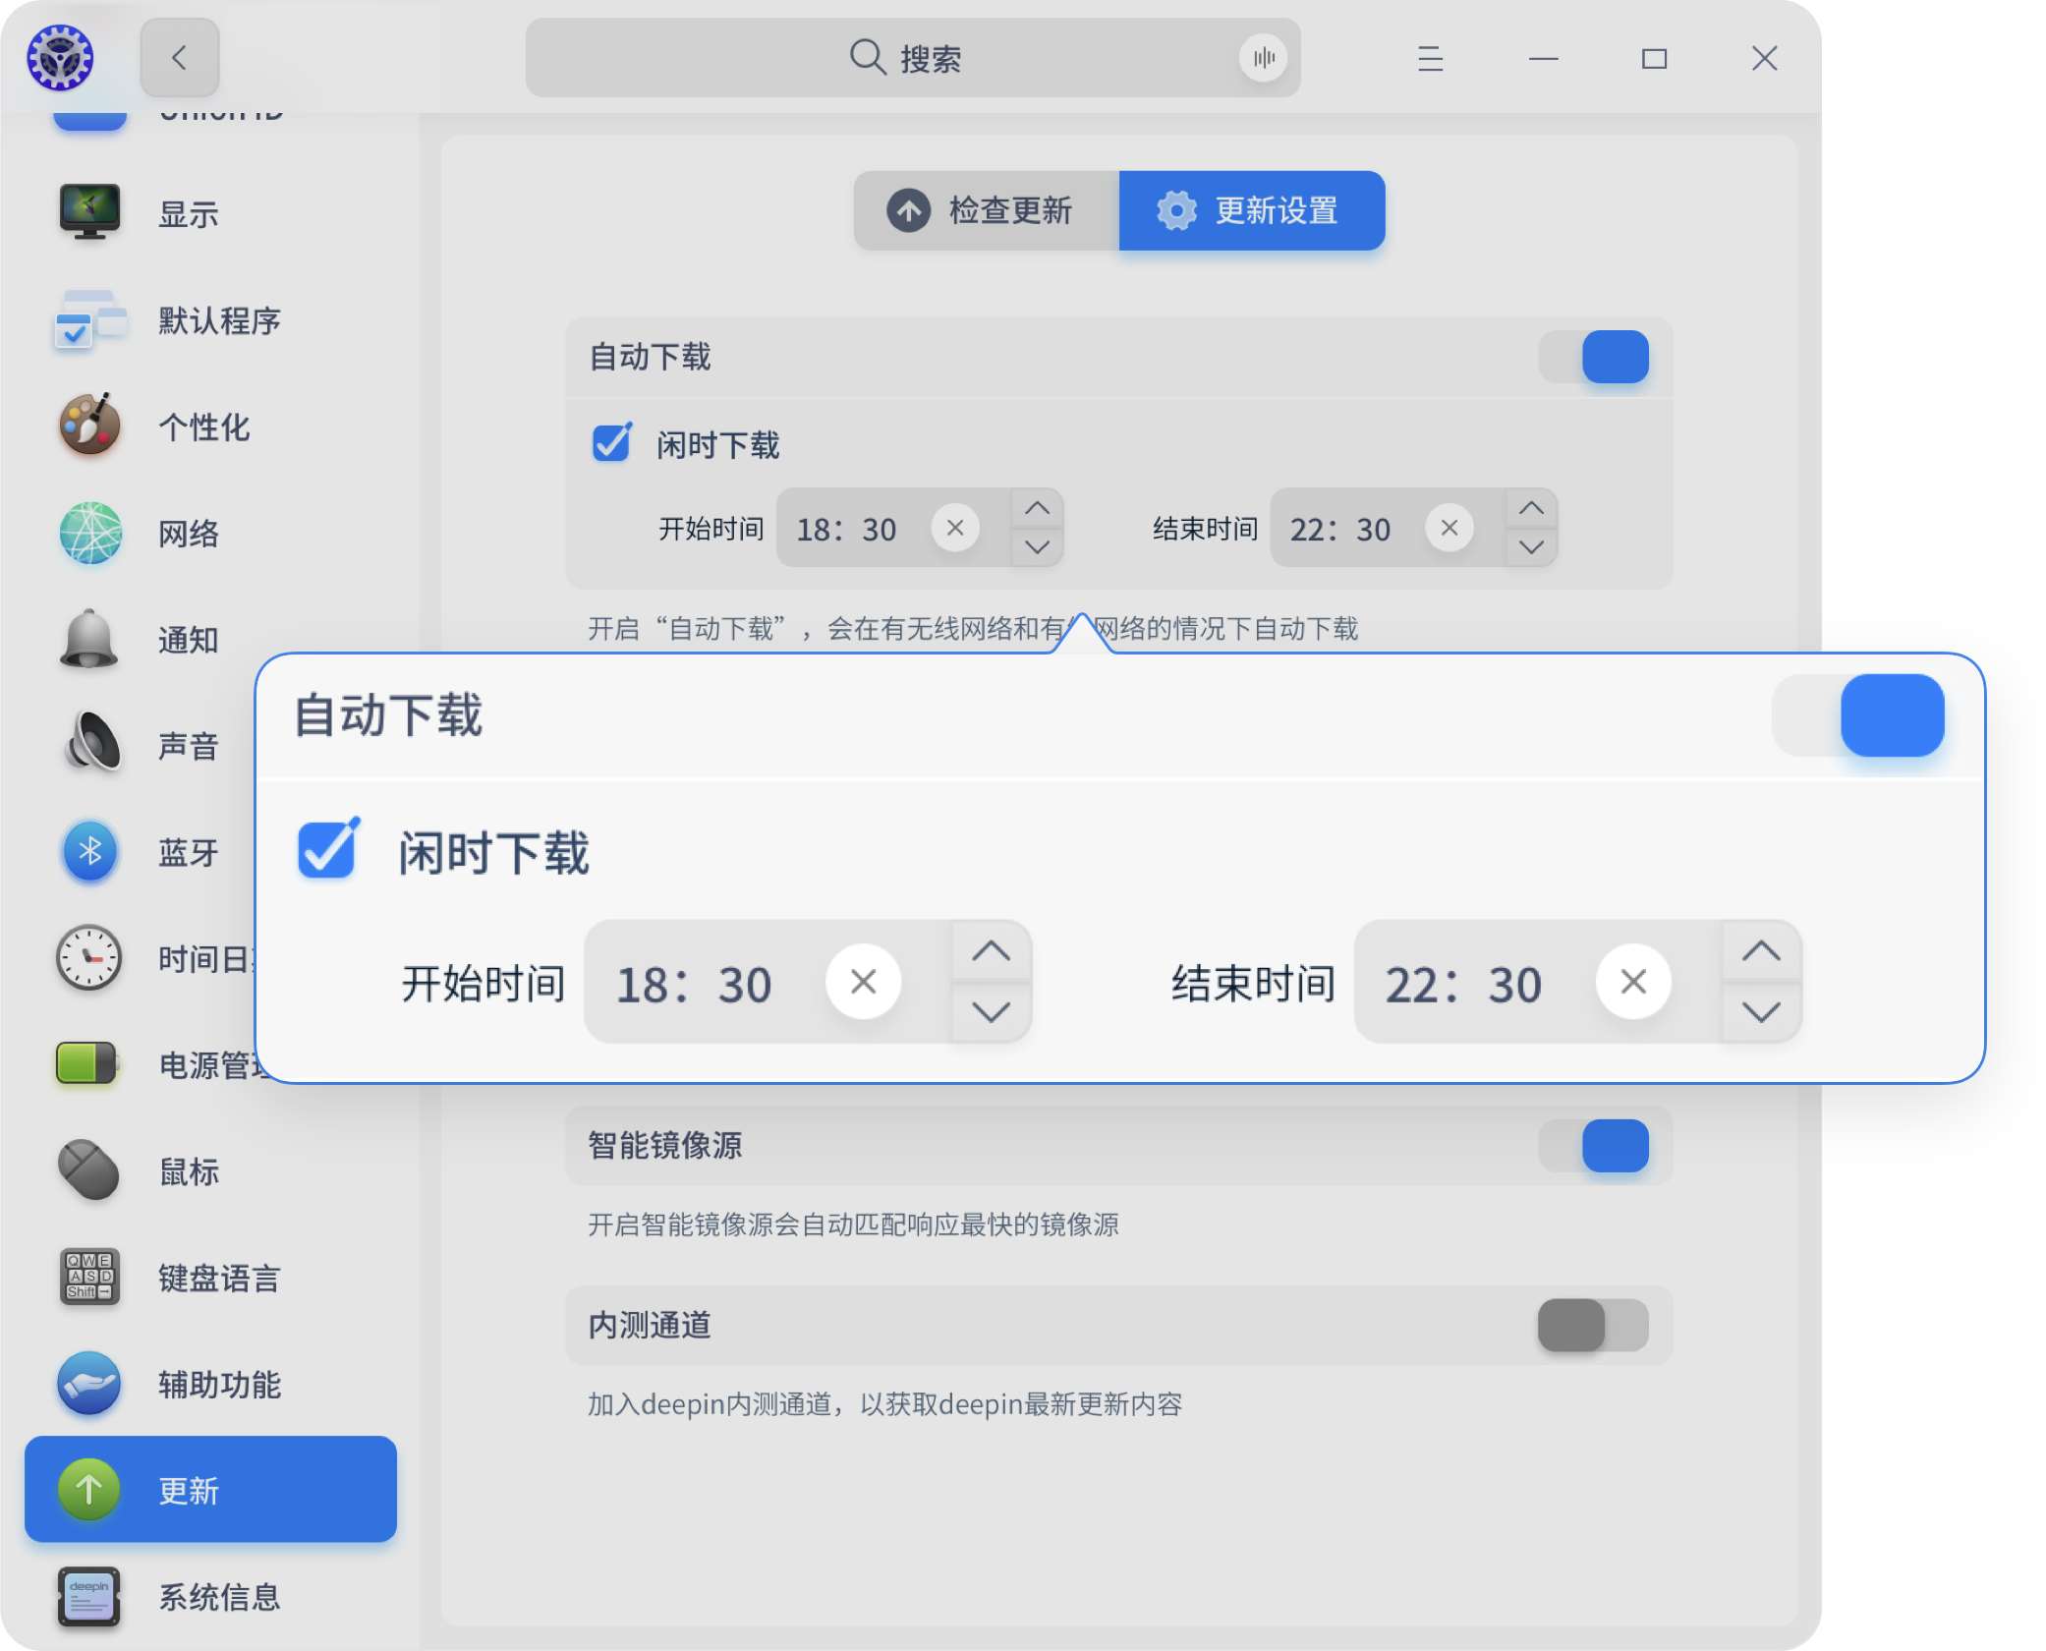Open the hamburger main menu
Screen dimensions: 2046x1651
[1430, 58]
